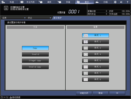Click the 请设置复印保护详情 heading
Screen dimensions: 131x99
pos(16,22)
